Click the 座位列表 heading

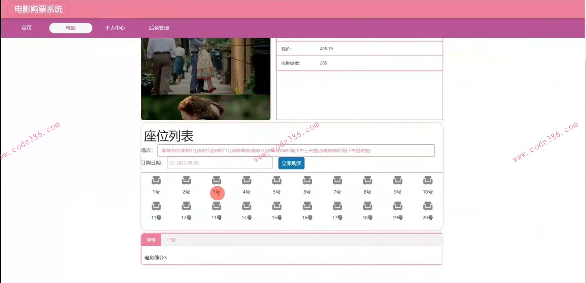click(169, 136)
